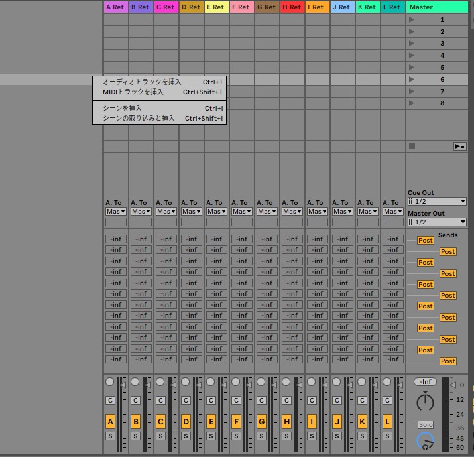
Task: Click A Ret output channel chooser box
Action: pos(116,222)
